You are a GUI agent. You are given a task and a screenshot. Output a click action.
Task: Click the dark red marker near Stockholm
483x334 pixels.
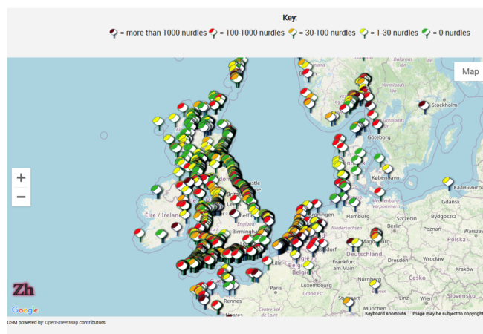pos(424,106)
